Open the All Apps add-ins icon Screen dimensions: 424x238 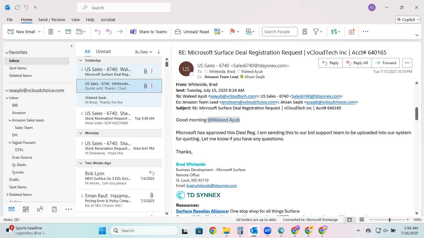point(352,32)
